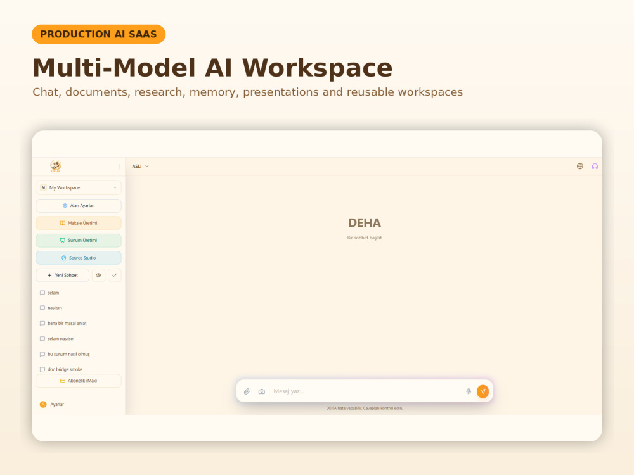Click the DEHA heading in chat area
634x475 pixels.
pos(365,223)
